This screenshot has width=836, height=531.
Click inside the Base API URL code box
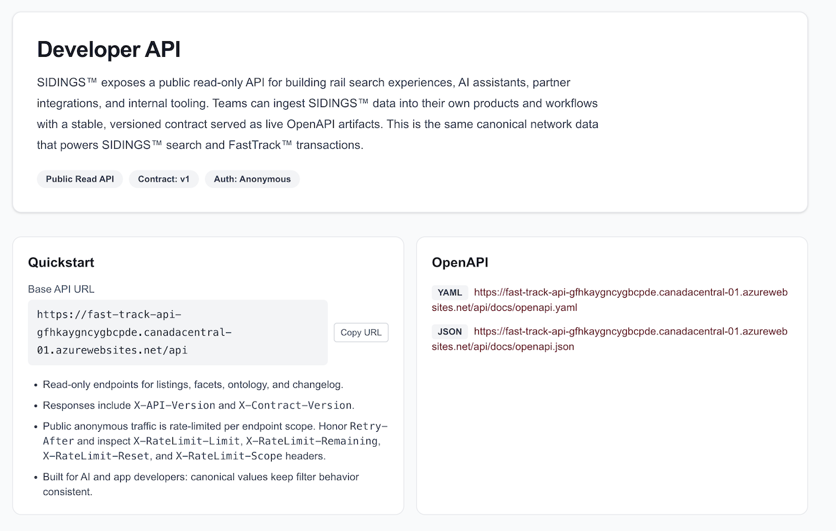[x=177, y=332]
